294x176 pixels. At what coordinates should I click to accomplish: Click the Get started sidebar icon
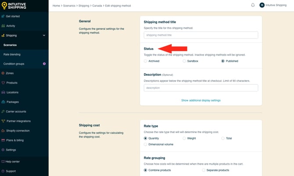click(x=3, y=16)
